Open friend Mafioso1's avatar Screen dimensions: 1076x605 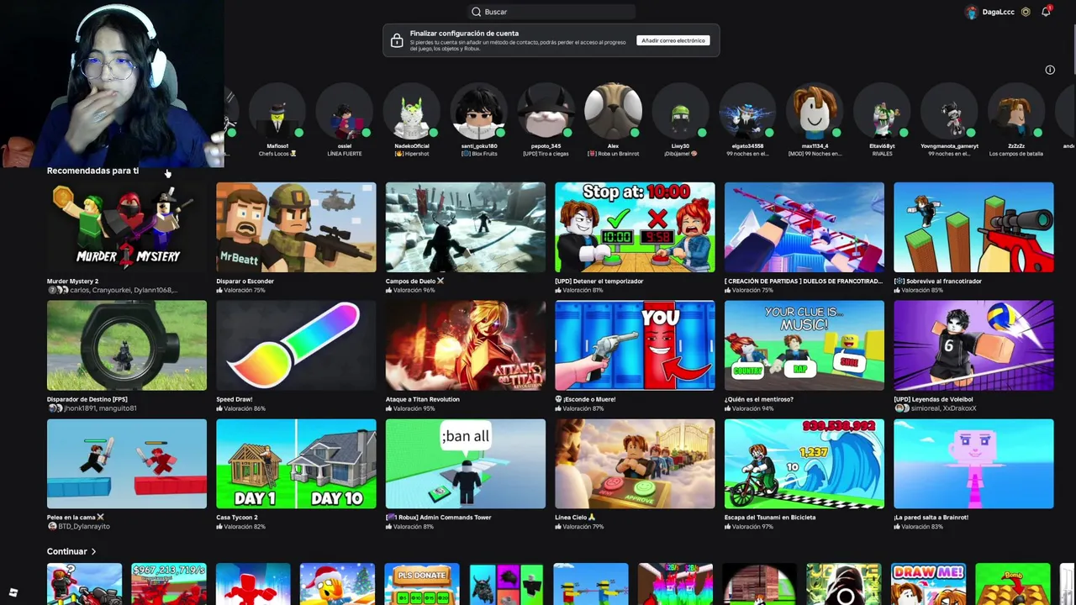pyautogui.click(x=277, y=112)
